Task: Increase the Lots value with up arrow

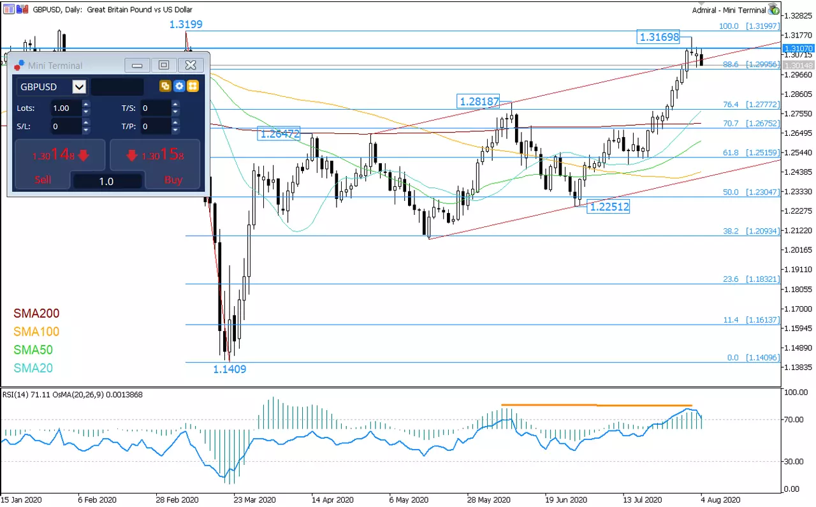Action: (x=86, y=105)
